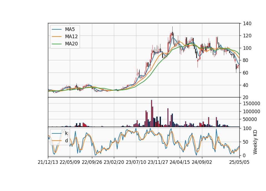Click the 23/07/10 date tick label
This screenshot has height=191, width=266.
(x=136, y=162)
